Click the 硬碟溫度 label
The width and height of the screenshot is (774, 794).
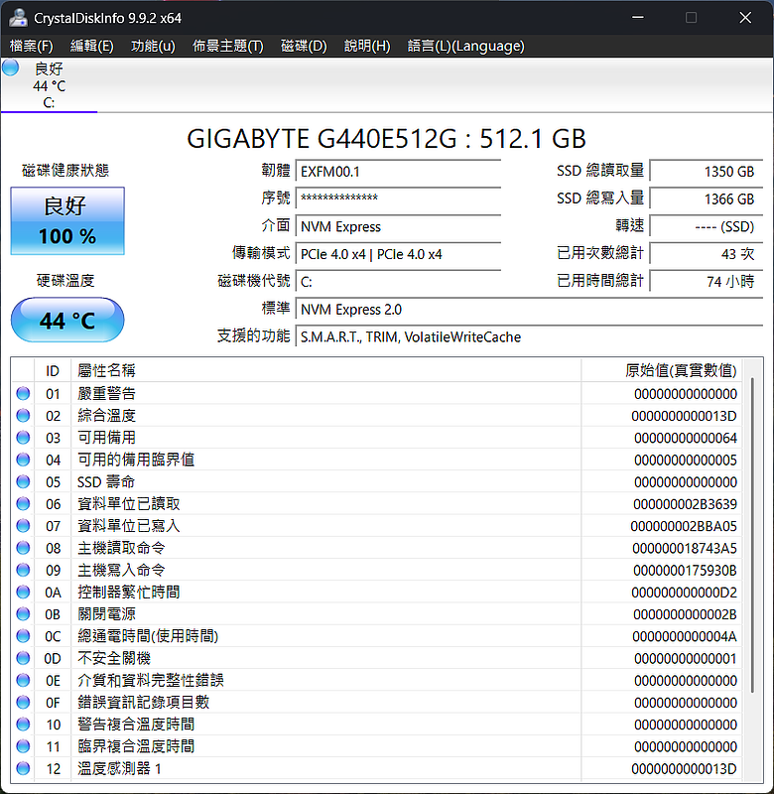coord(65,281)
